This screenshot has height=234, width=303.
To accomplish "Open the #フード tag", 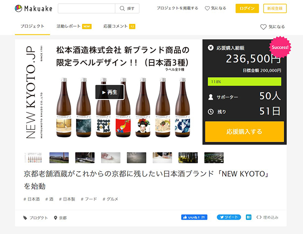I will [89, 199].
